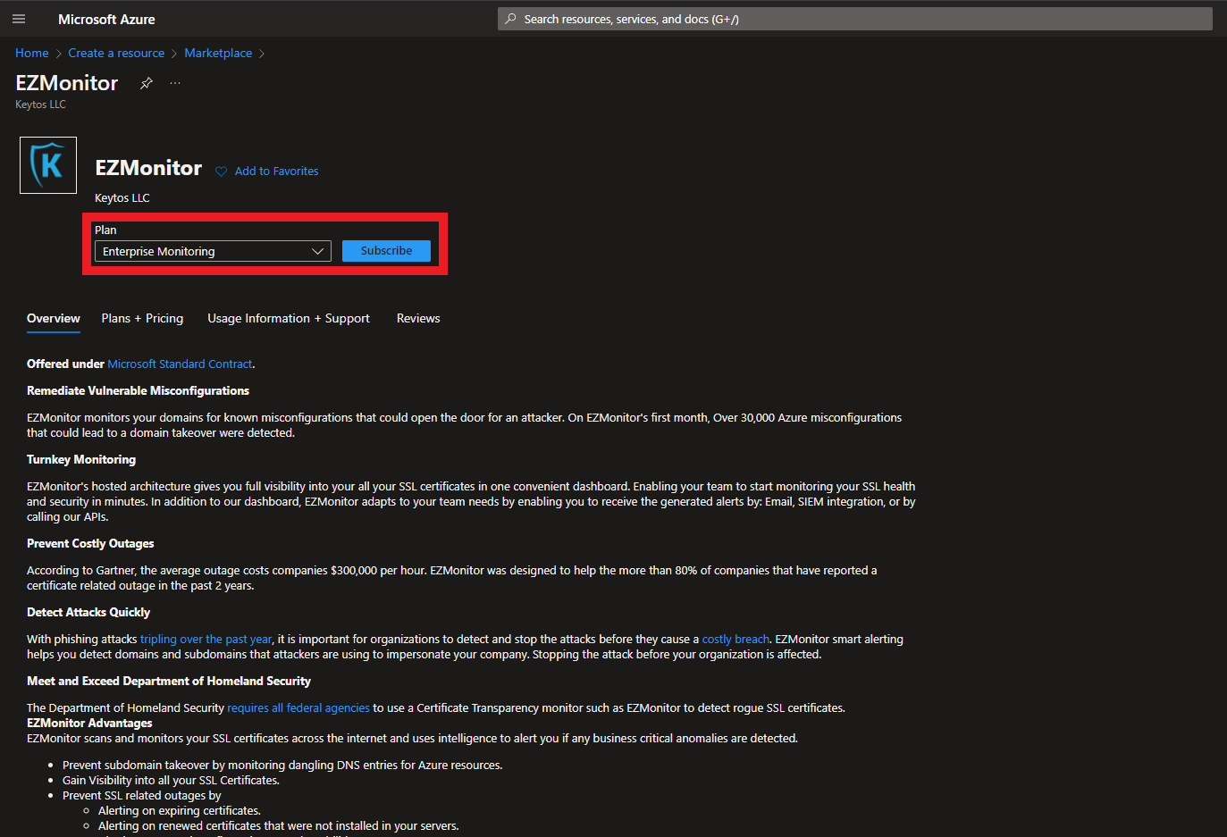
Task: Return to Marketplace breadcrumb
Action: (x=218, y=54)
